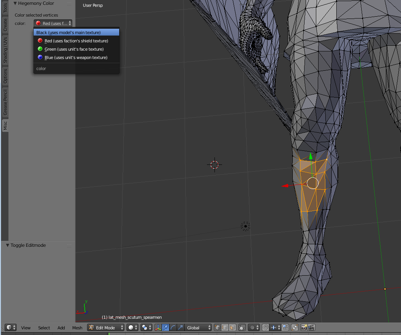The image size is (401, 335).
Task: Switch to vertex select mode
Action: [218, 327]
